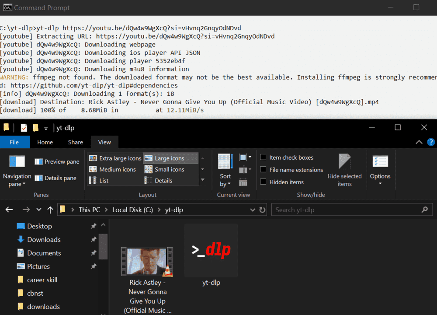Image resolution: width=437 pixels, height=315 pixels.
Task: Open Explorer Help question mark icon
Action: point(431,142)
